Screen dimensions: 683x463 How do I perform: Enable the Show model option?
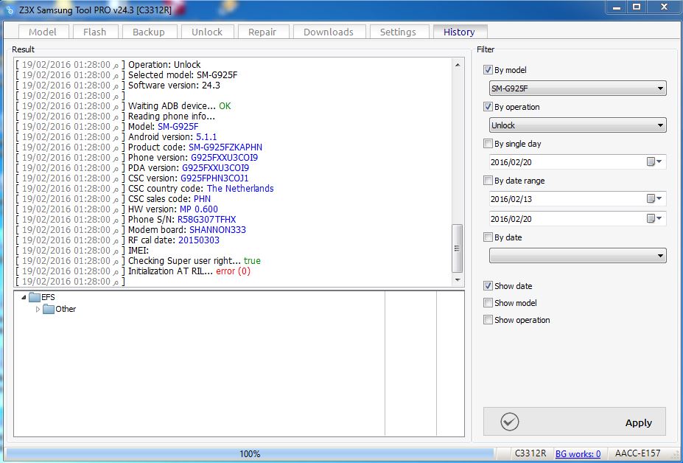coord(488,302)
